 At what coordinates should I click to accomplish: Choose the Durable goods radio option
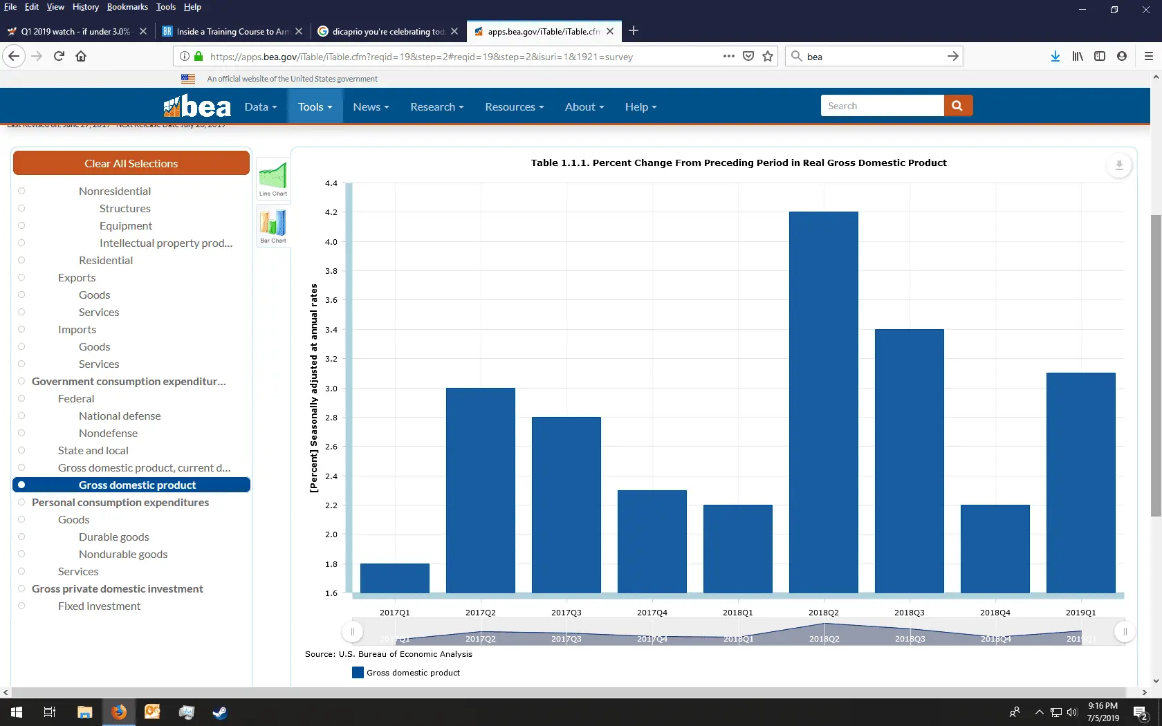[x=21, y=537]
